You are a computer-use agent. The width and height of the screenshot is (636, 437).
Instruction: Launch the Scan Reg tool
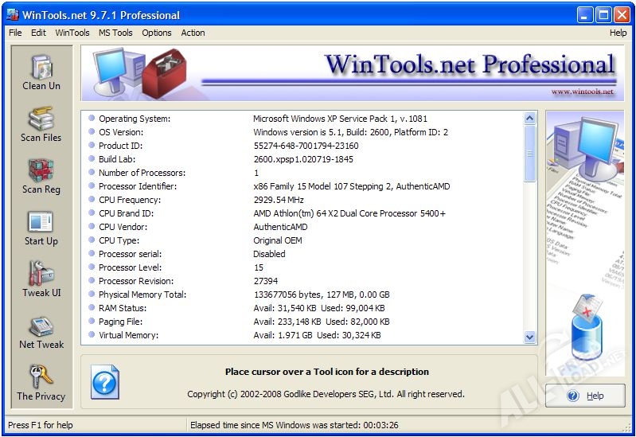click(41, 176)
